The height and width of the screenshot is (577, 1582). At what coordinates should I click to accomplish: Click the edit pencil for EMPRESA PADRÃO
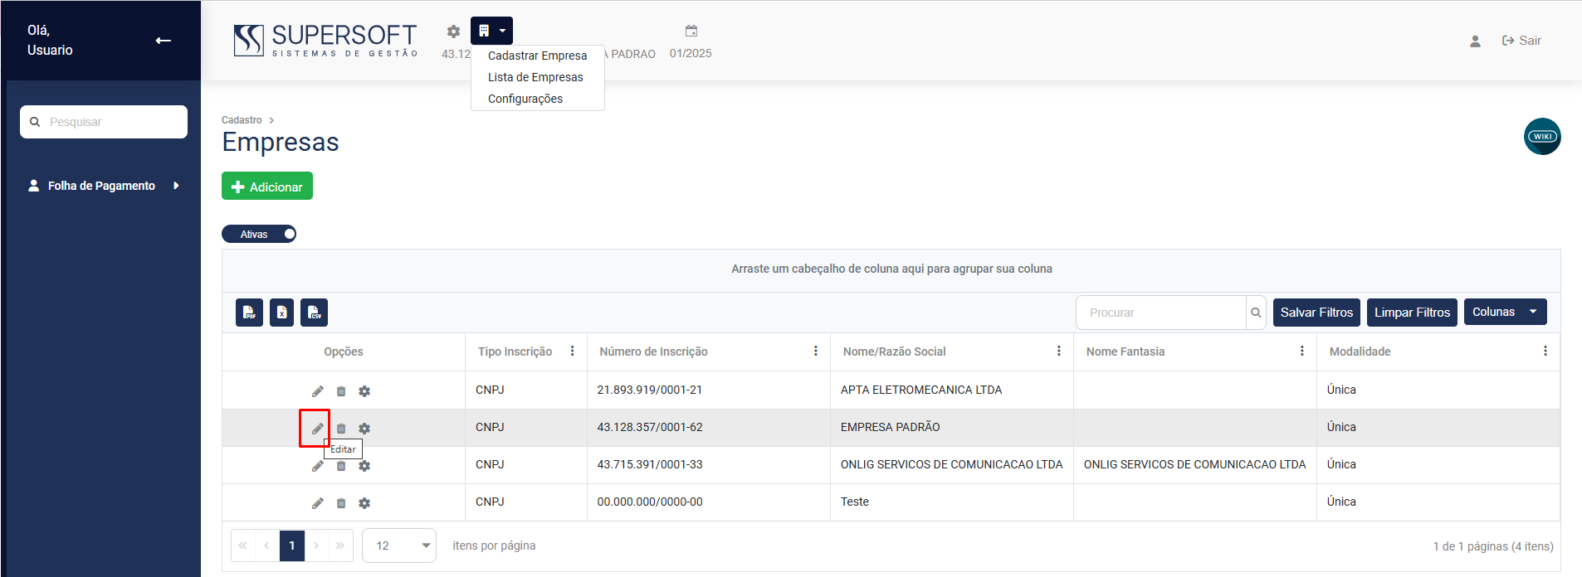[x=317, y=429]
